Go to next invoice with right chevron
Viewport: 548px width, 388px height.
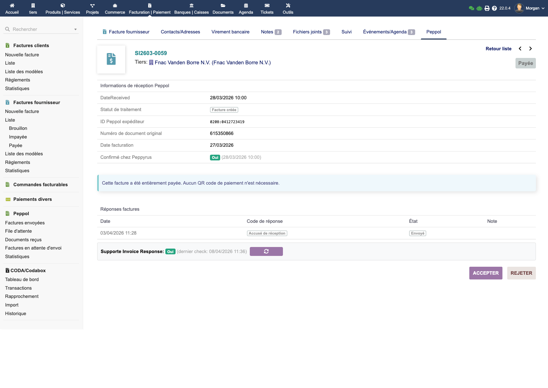pos(530,49)
